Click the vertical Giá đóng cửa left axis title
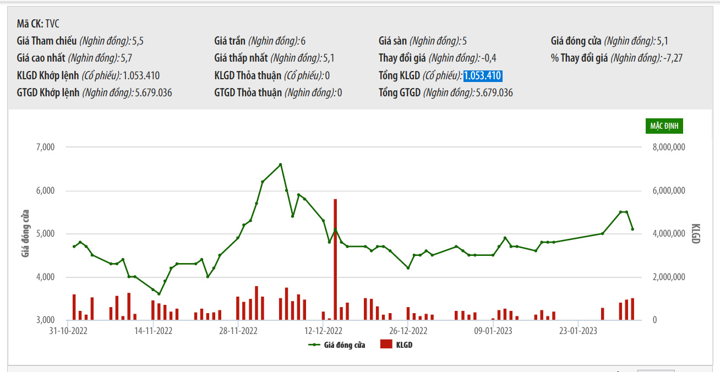The width and height of the screenshot is (720, 372). point(25,234)
